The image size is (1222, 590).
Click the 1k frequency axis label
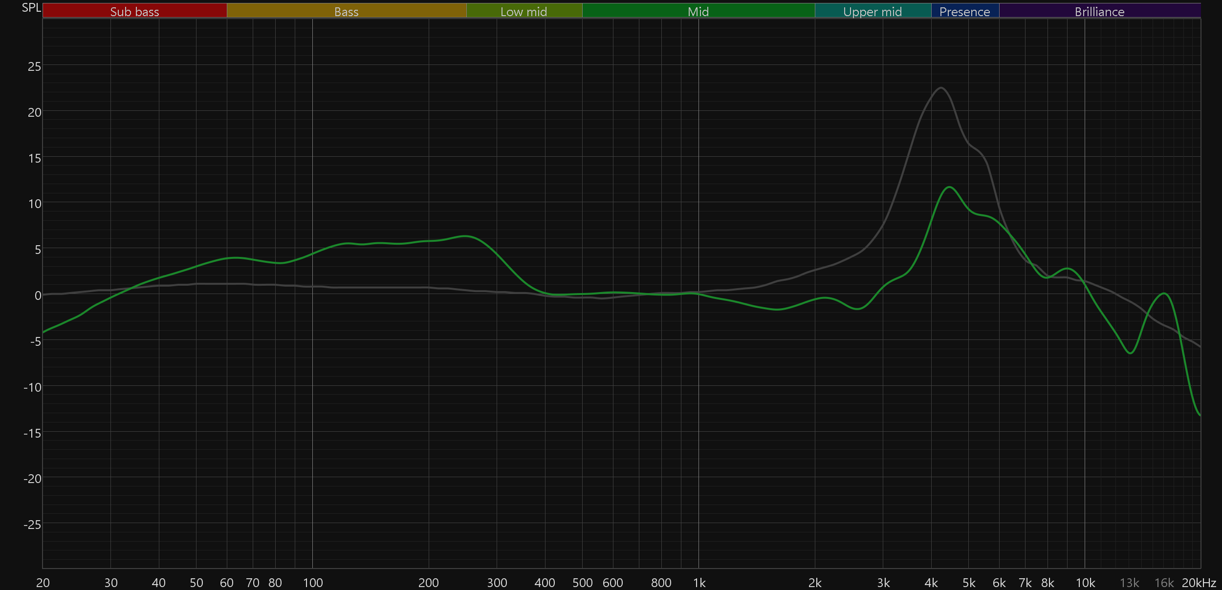699,583
